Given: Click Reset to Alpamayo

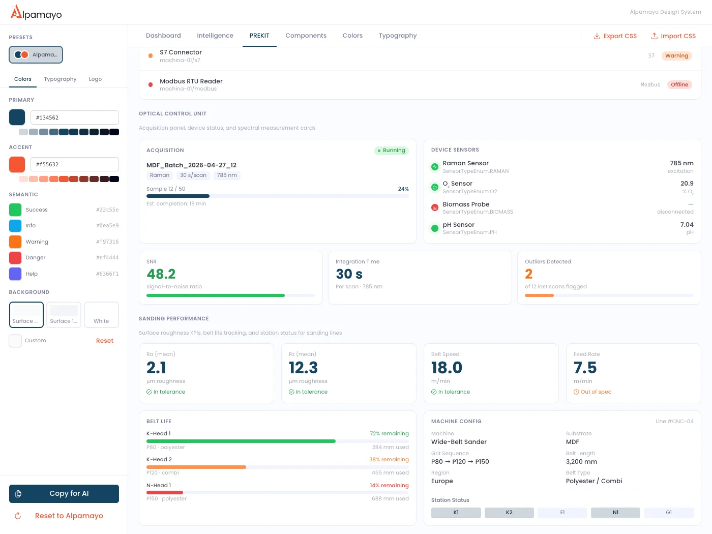Looking at the screenshot, I should point(64,516).
